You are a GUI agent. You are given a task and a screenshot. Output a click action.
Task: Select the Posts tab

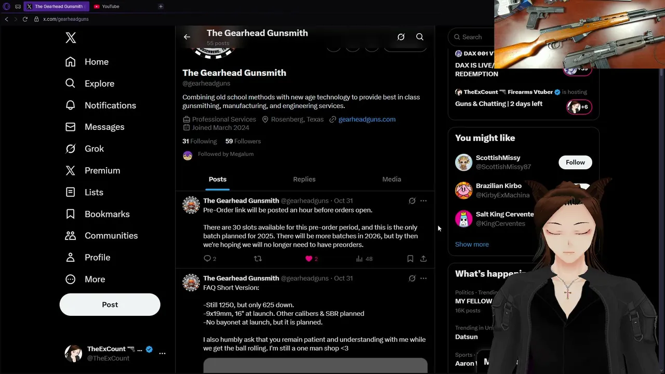coord(218,179)
